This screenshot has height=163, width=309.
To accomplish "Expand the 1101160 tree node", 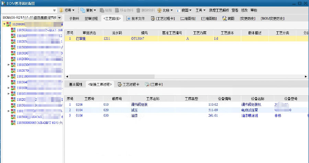I will (x=9, y=77).
